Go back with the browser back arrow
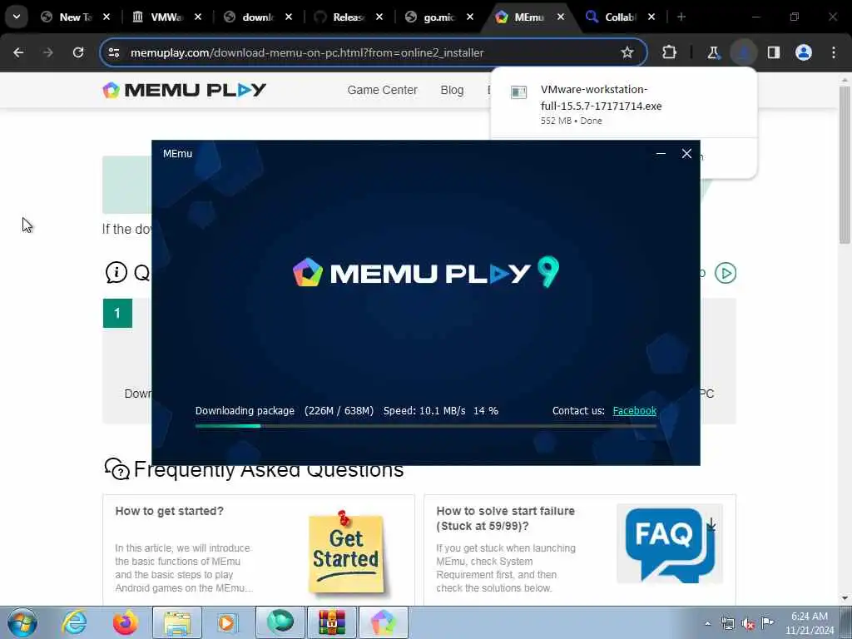Image resolution: width=852 pixels, height=639 pixels. pos(18,52)
